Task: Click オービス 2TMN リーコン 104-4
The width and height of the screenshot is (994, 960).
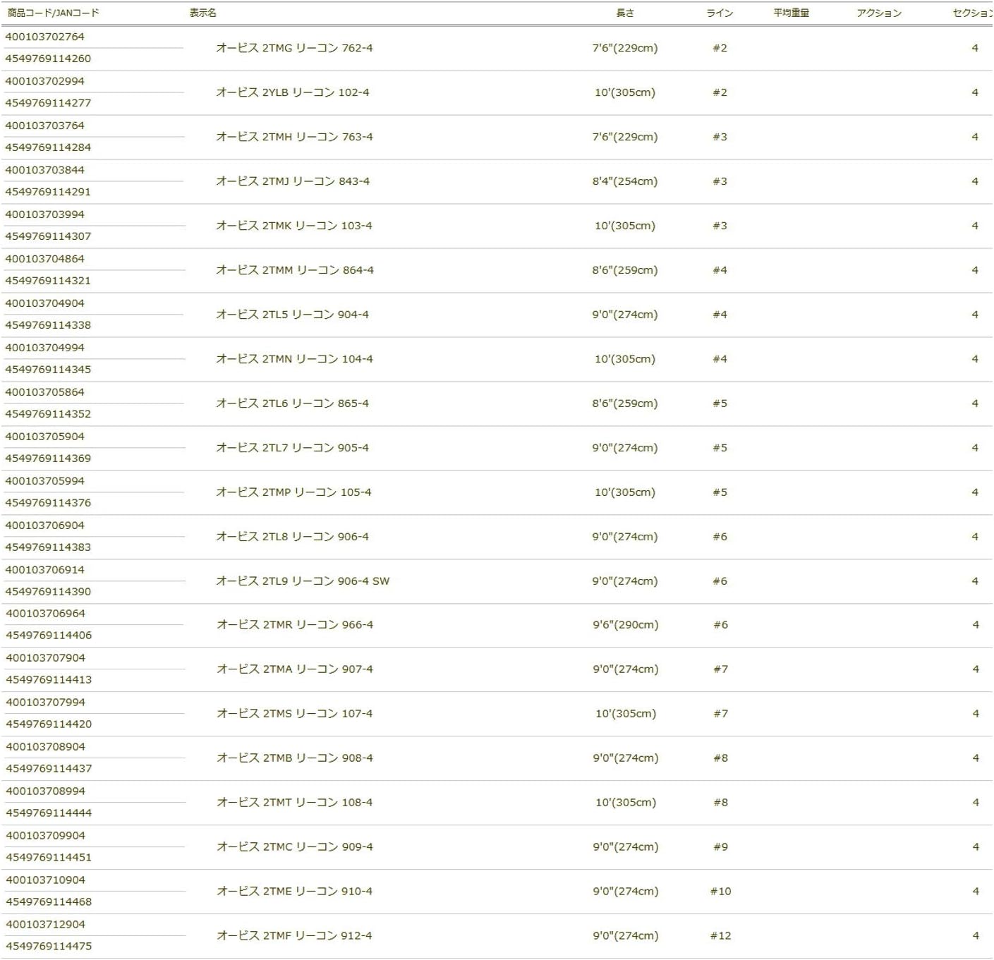Action: [295, 359]
